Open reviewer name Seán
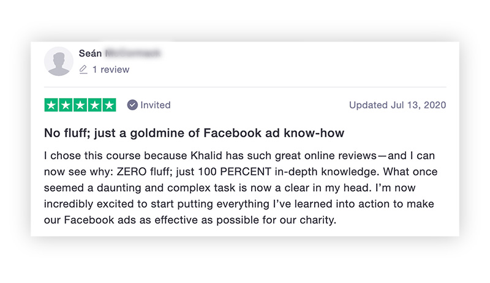Image resolution: width=490 pixels, height=283 pixels. tap(90, 53)
